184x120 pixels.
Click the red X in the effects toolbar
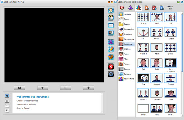122,8
